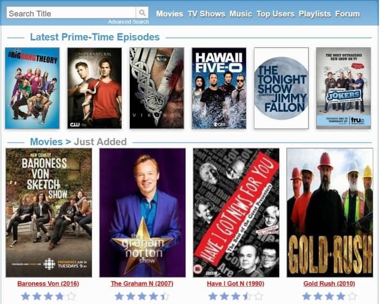Open the Advanced Search link
This screenshot has height=304, width=380.
tap(128, 22)
